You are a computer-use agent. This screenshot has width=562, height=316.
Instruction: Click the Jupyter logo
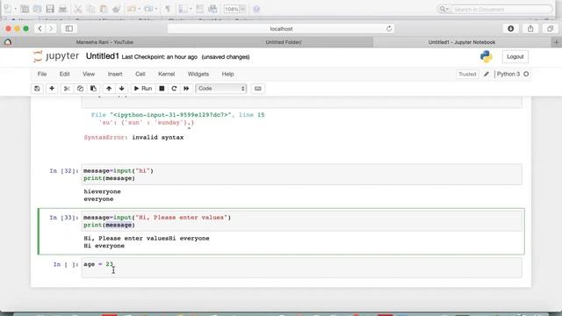(56, 56)
